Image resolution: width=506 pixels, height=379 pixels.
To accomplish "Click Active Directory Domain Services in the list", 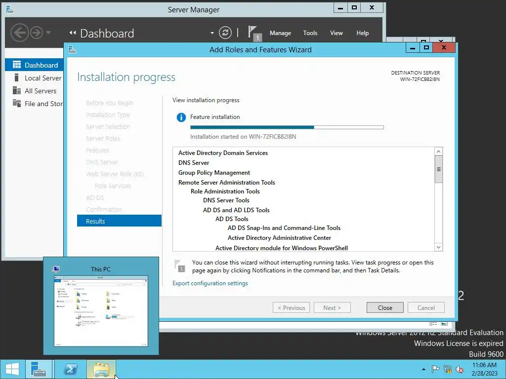I will pyautogui.click(x=223, y=153).
